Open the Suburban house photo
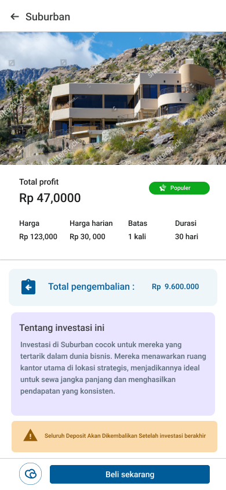This screenshot has width=226, height=490. click(113, 98)
